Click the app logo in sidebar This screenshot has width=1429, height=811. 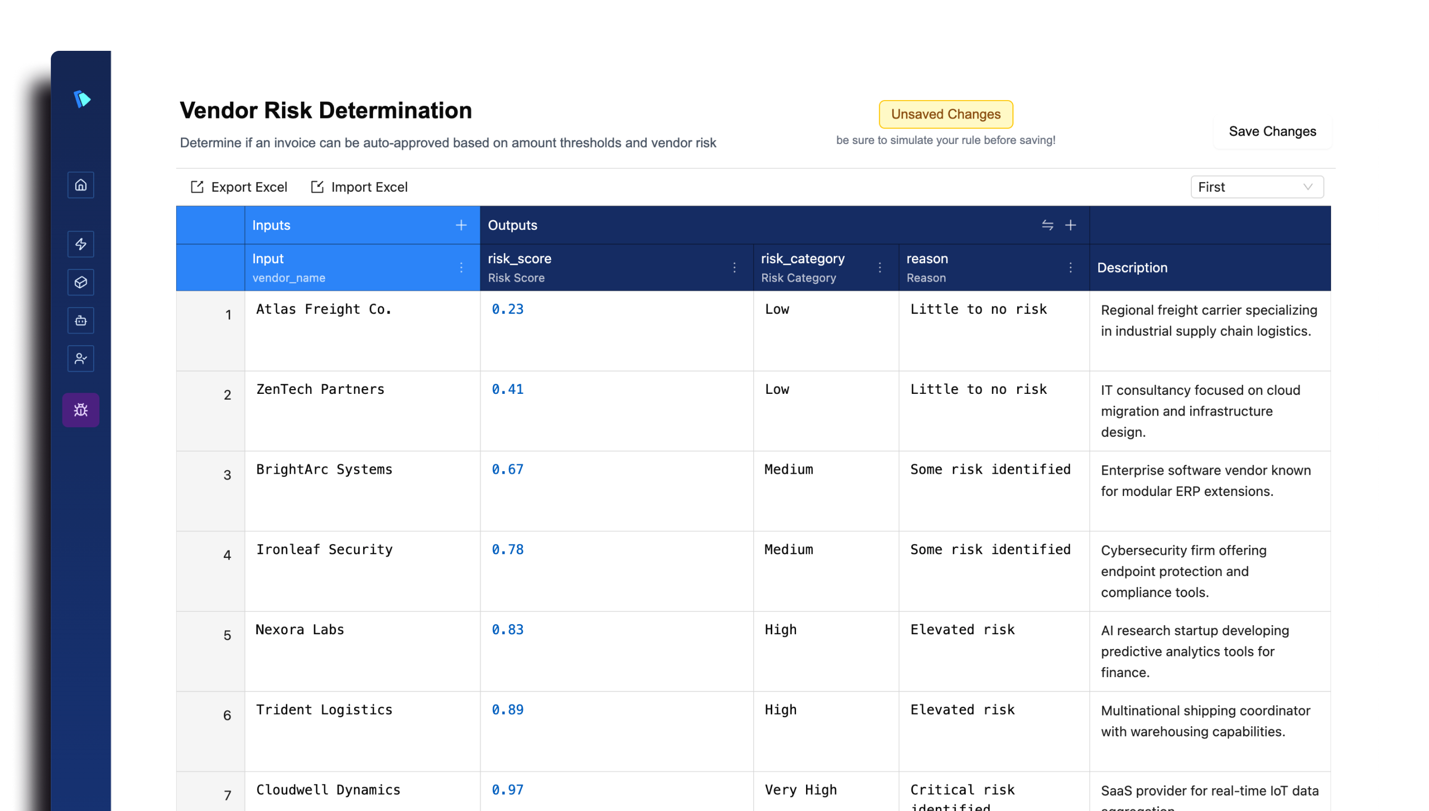click(x=82, y=99)
